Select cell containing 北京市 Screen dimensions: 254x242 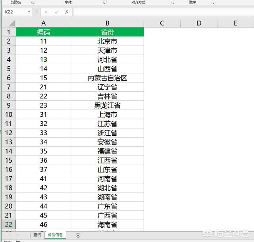(108, 41)
